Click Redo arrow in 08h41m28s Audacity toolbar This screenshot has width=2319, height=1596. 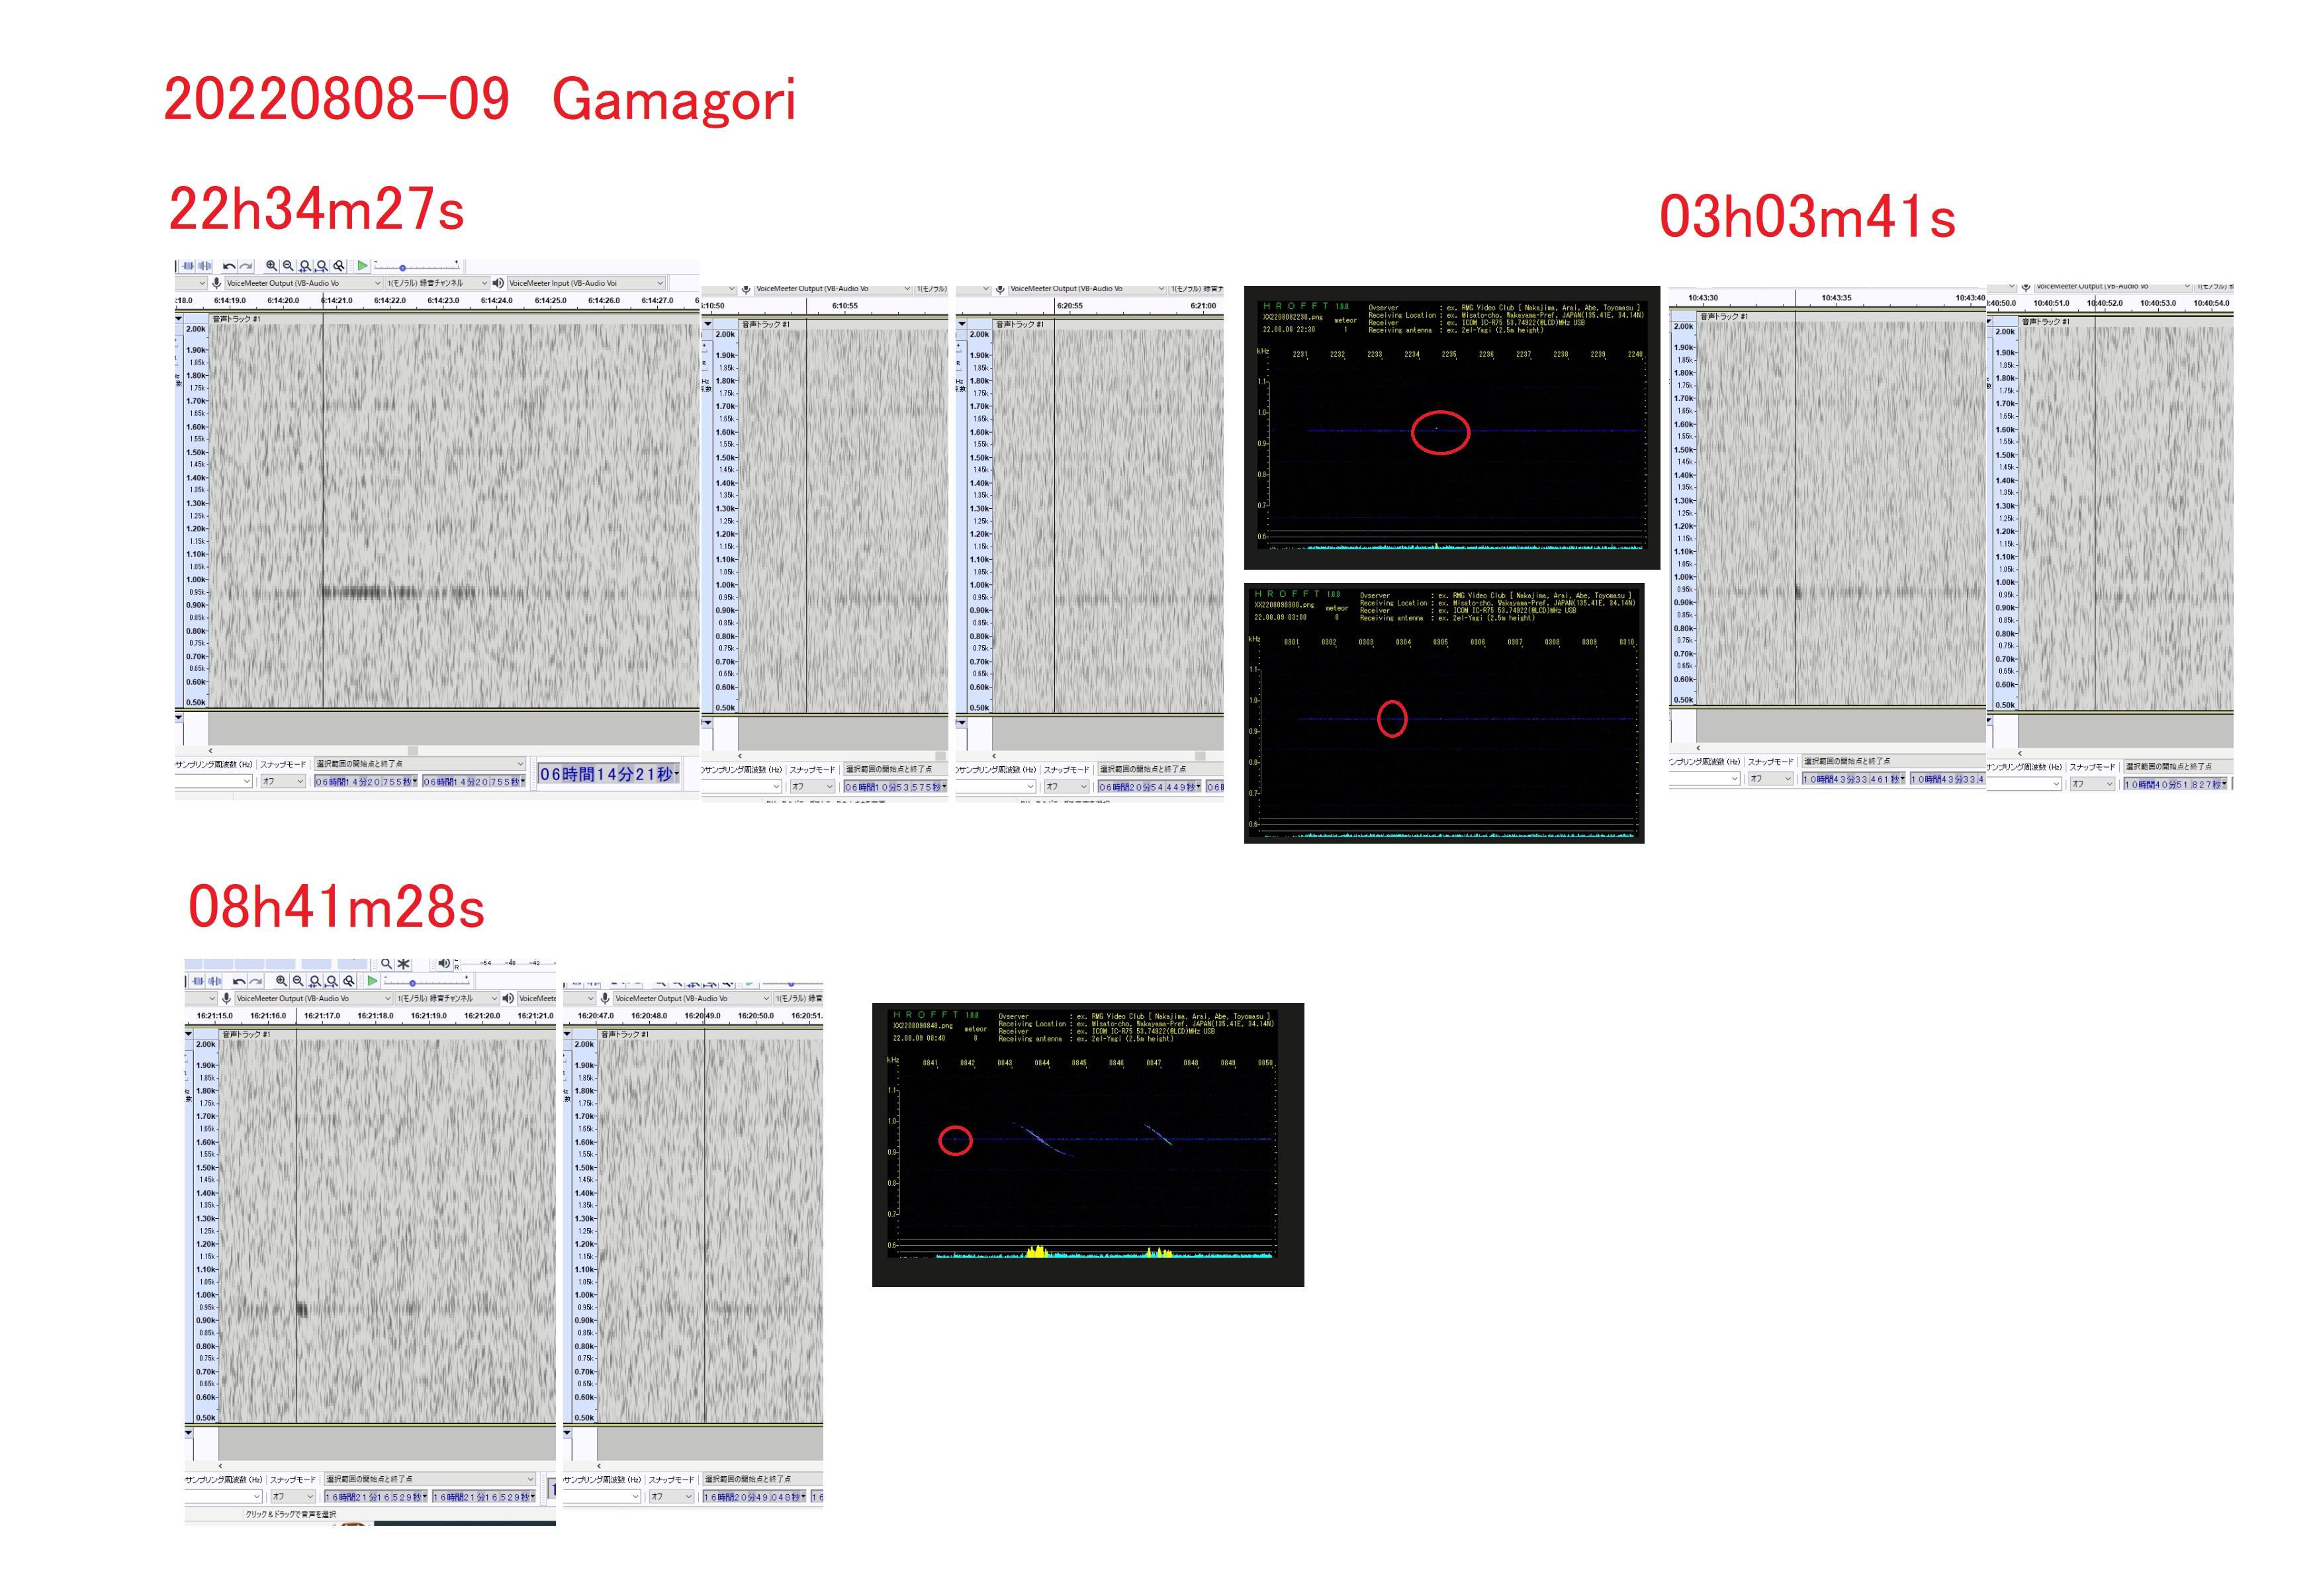pyautogui.click(x=256, y=981)
